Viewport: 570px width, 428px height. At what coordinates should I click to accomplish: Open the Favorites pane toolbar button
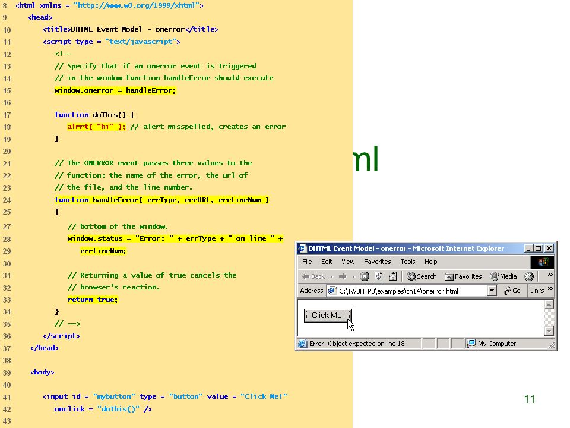pyautogui.click(x=463, y=276)
